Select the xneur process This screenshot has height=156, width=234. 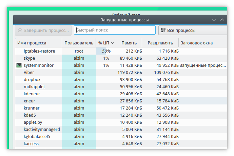29,101
